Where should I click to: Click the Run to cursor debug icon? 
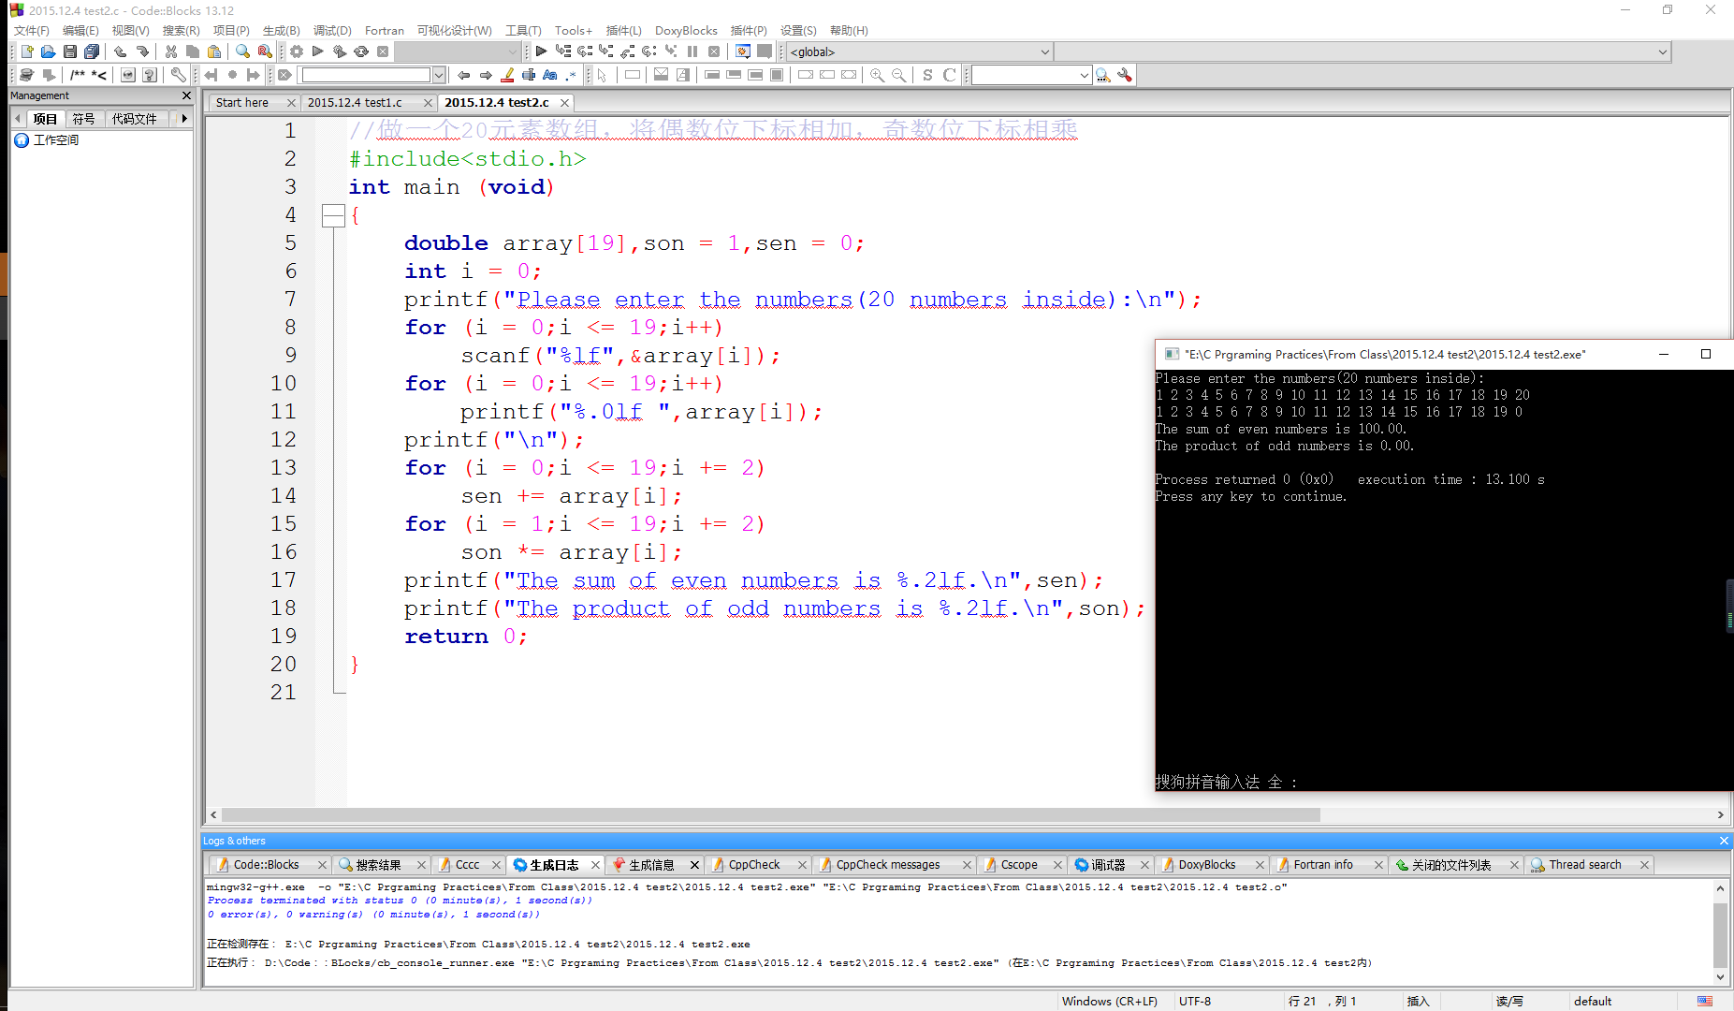click(x=562, y=51)
